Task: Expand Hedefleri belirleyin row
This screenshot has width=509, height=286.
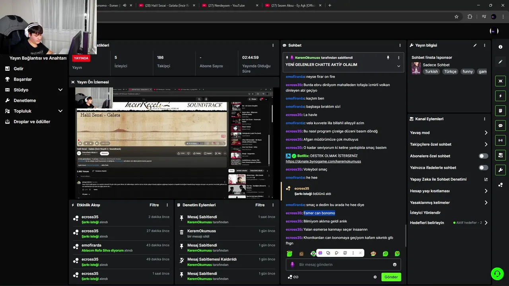Action: coord(449,223)
